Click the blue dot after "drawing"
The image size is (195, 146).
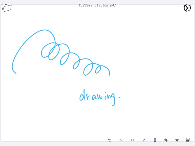click(120, 97)
